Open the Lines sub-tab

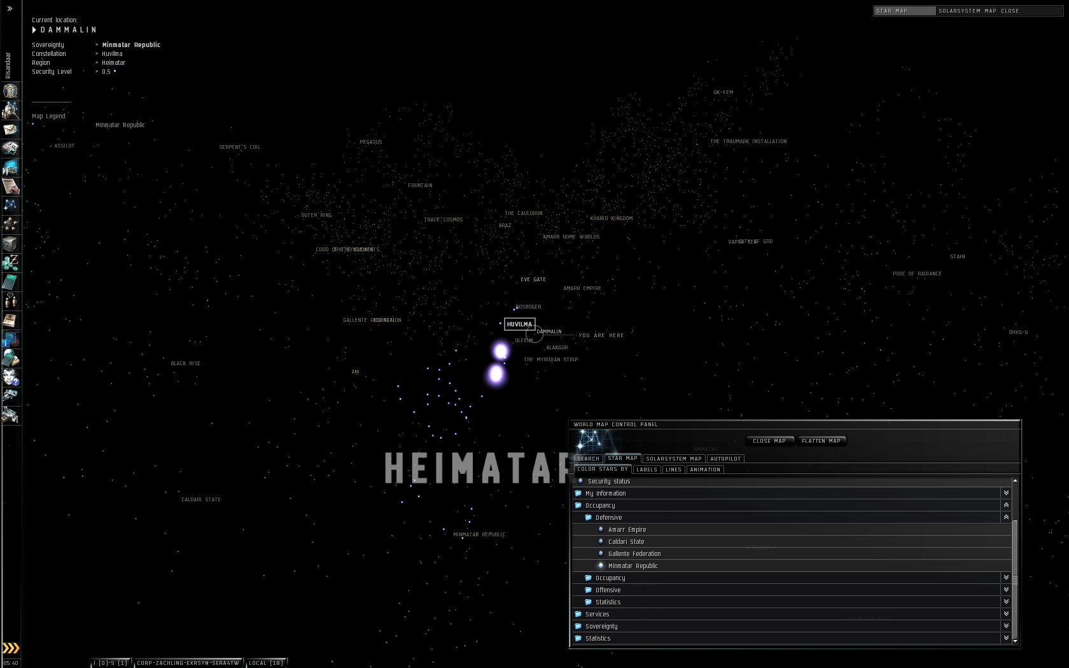tap(674, 470)
